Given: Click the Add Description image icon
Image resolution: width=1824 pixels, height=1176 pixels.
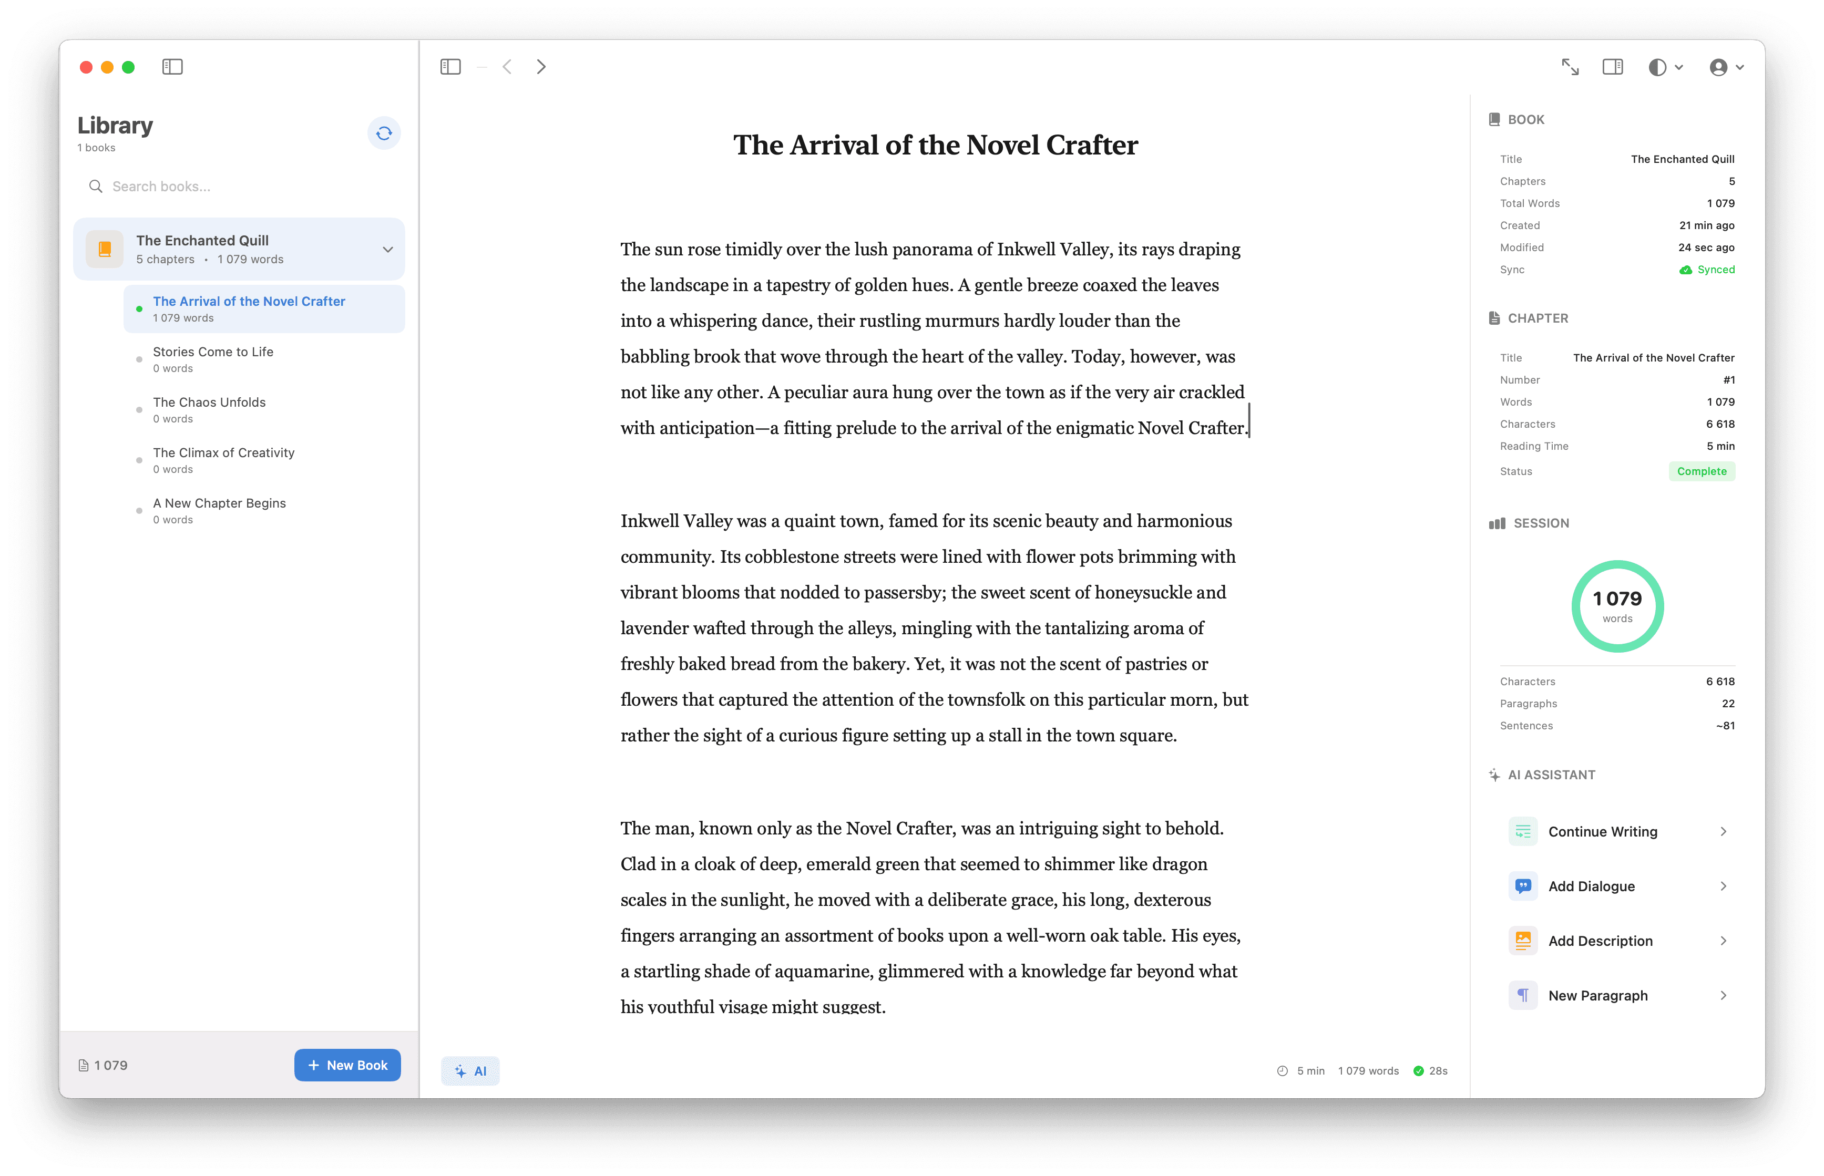Looking at the screenshot, I should [x=1522, y=940].
